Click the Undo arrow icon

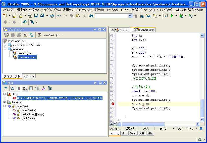(59, 16)
